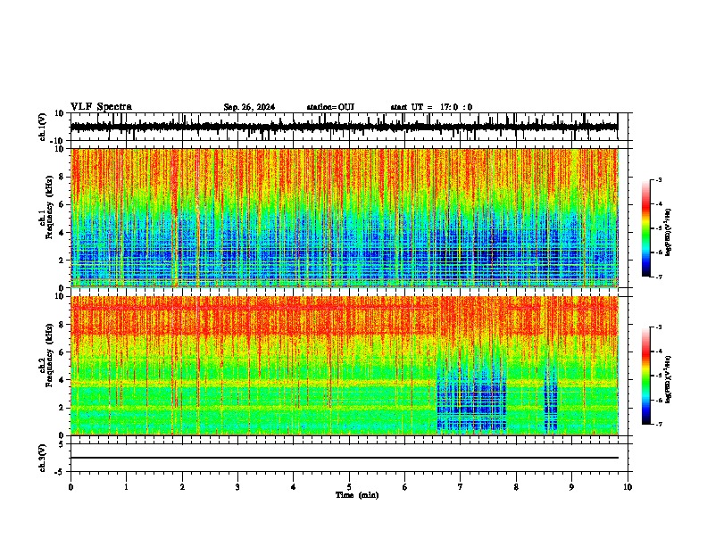
Task: Select the "start UT = 17:0 :0" text
Action: pyautogui.click(x=431, y=107)
